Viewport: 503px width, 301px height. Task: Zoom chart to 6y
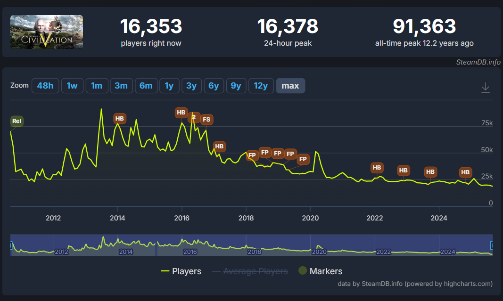coord(214,86)
